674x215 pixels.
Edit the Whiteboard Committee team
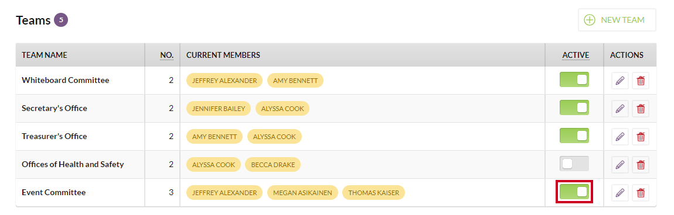pos(620,81)
